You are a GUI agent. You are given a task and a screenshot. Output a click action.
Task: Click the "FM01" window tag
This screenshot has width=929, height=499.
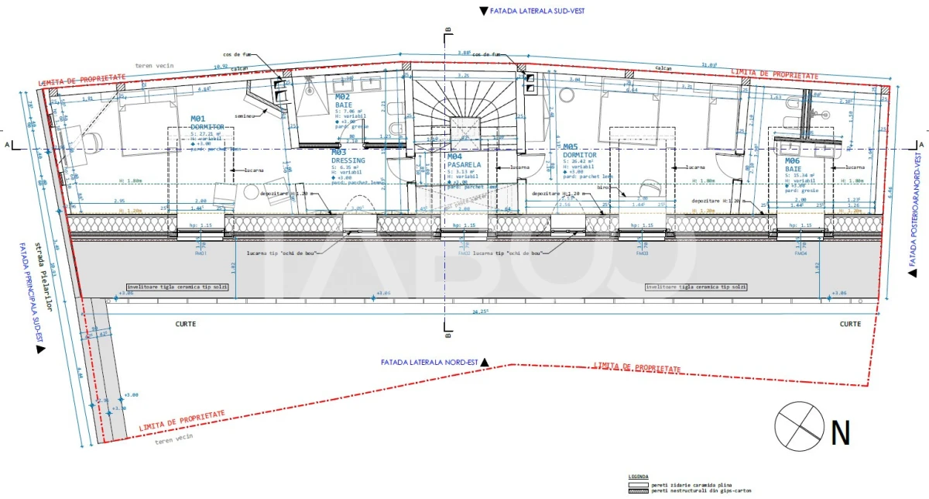point(201,253)
